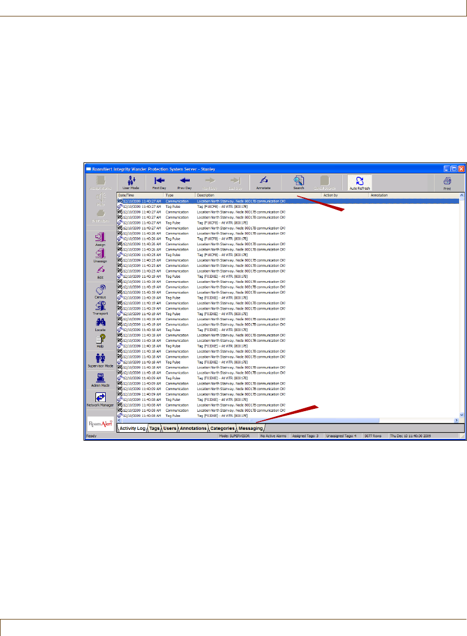Click 'Ready' in the status bar

tap(91, 436)
